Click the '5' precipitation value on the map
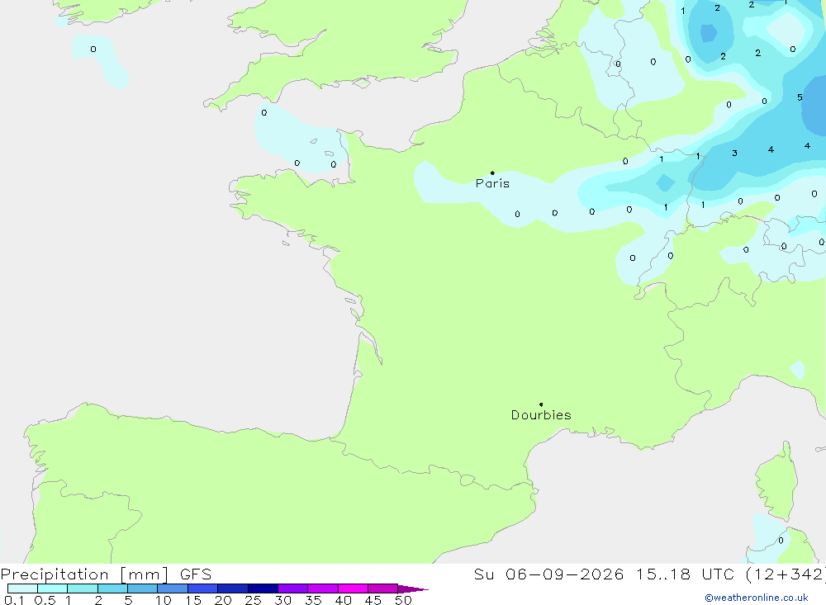 [800, 97]
